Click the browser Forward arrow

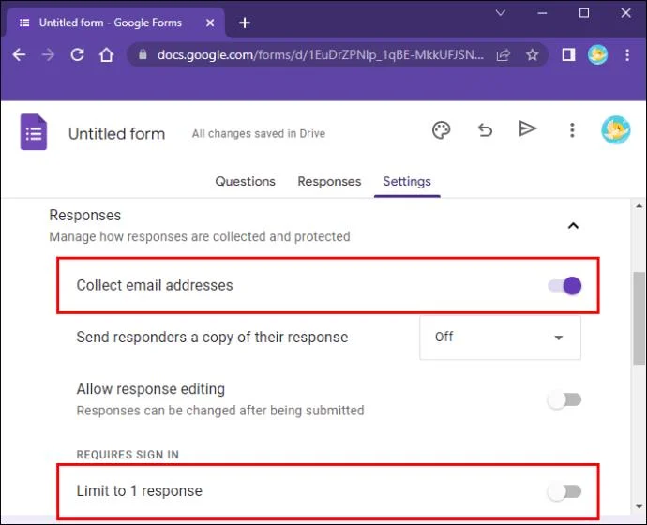48,54
